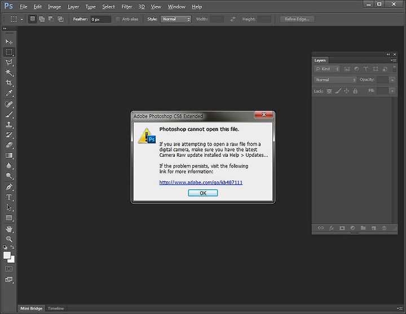406x314 pixels.
Task: Toggle lock transparent pixels
Action: click(x=329, y=91)
